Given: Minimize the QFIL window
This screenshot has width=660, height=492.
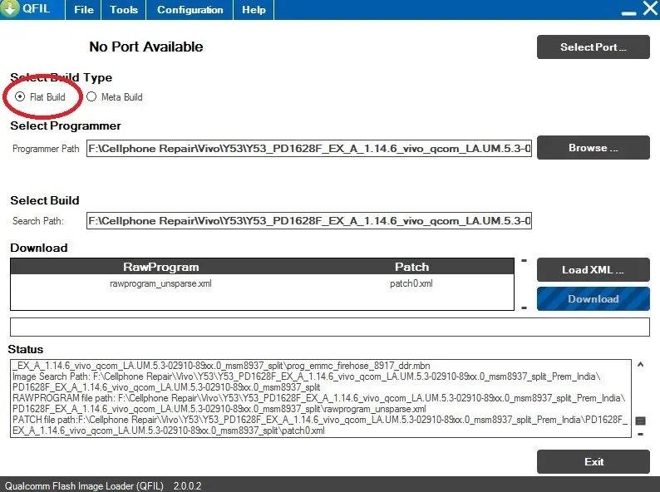Looking at the screenshot, I should coord(628,12).
